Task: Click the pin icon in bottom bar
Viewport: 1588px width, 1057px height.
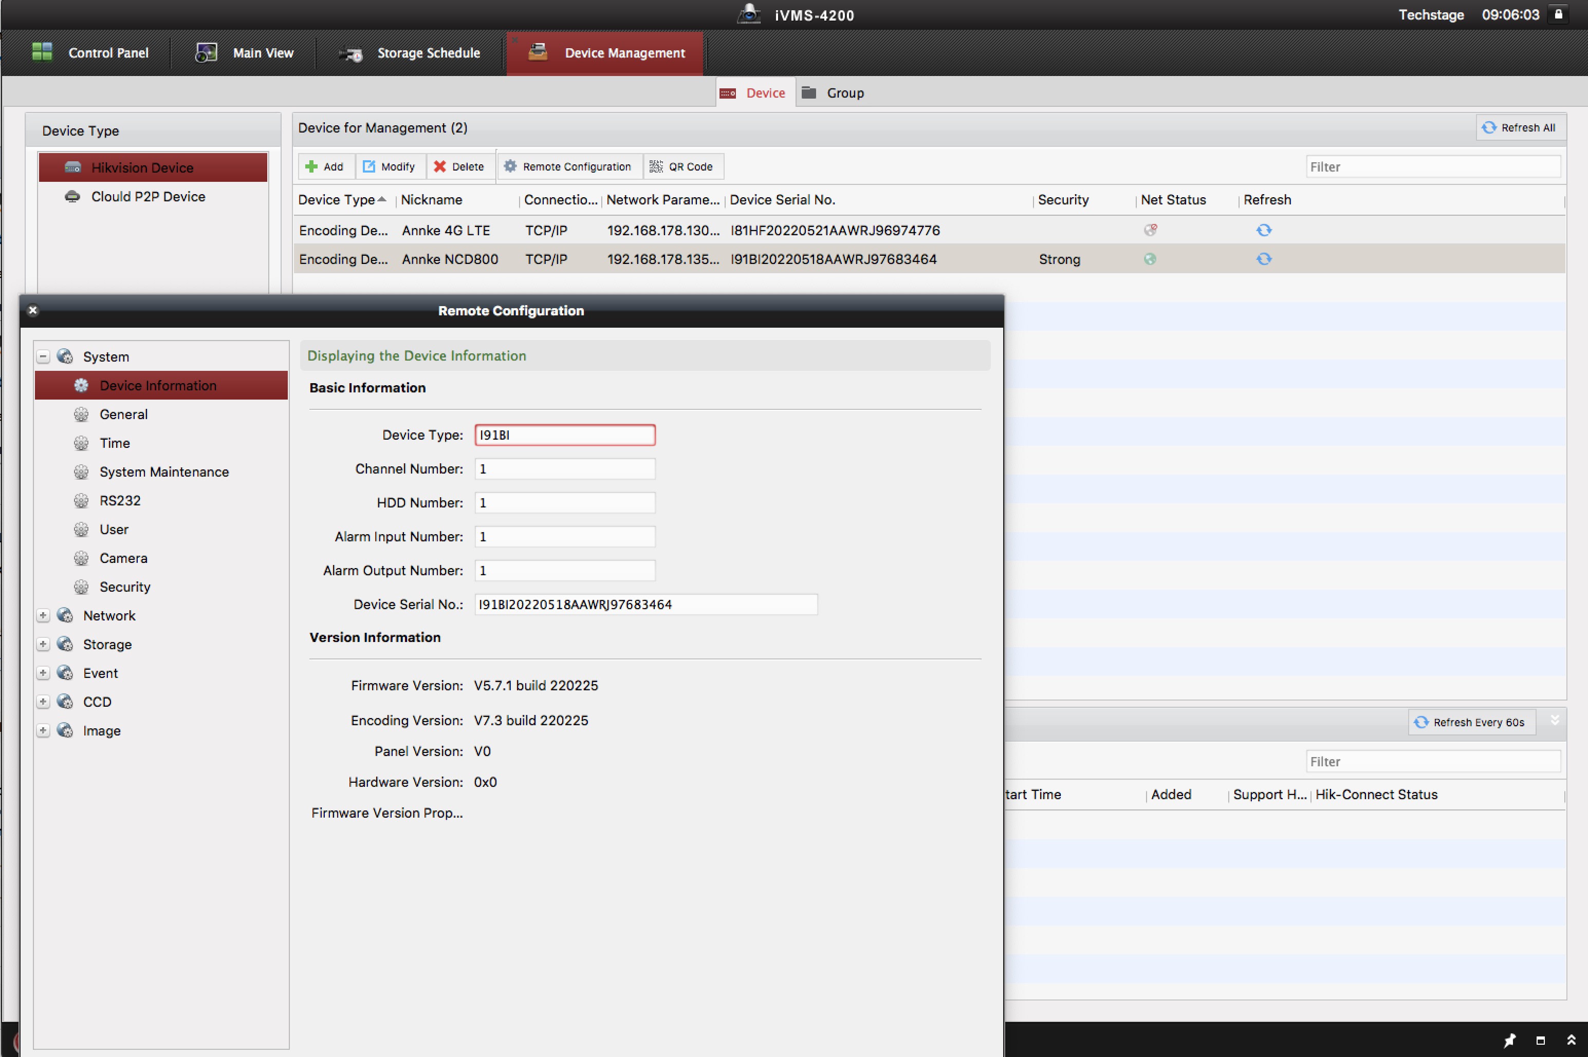Action: click(x=1509, y=1040)
